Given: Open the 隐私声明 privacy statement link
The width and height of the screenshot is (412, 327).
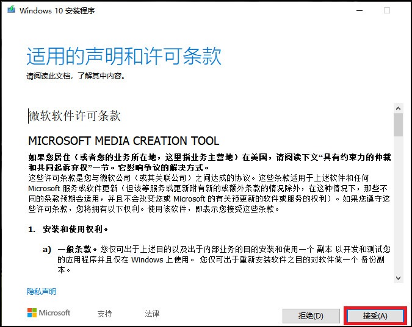Looking at the screenshot, I should point(42,291).
